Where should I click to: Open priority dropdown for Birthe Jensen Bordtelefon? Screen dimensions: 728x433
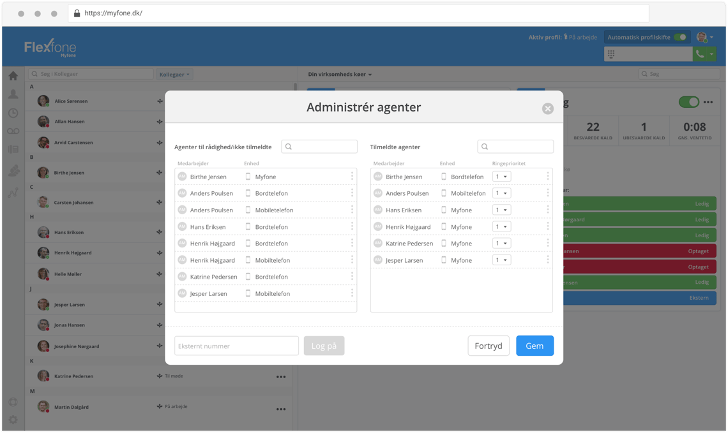[501, 177]
